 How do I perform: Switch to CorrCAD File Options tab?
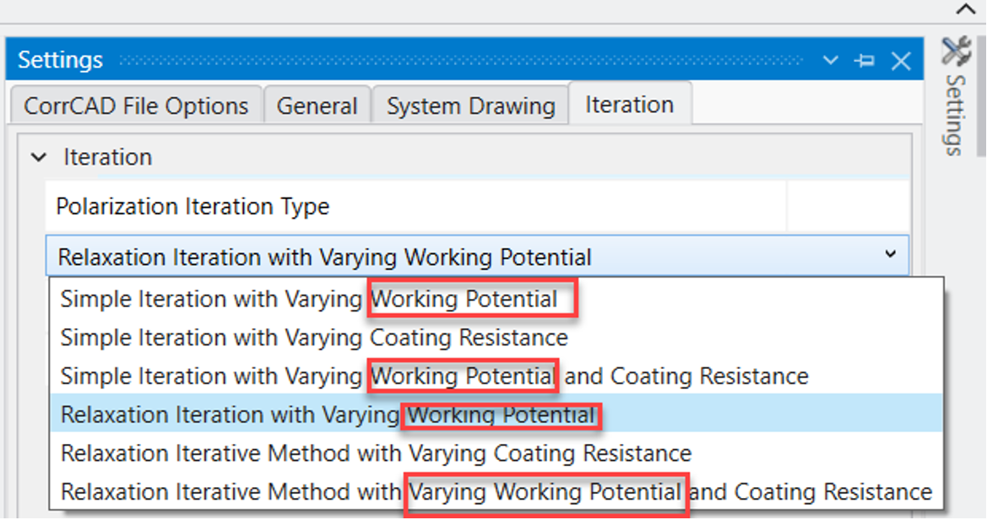(136, 106)
